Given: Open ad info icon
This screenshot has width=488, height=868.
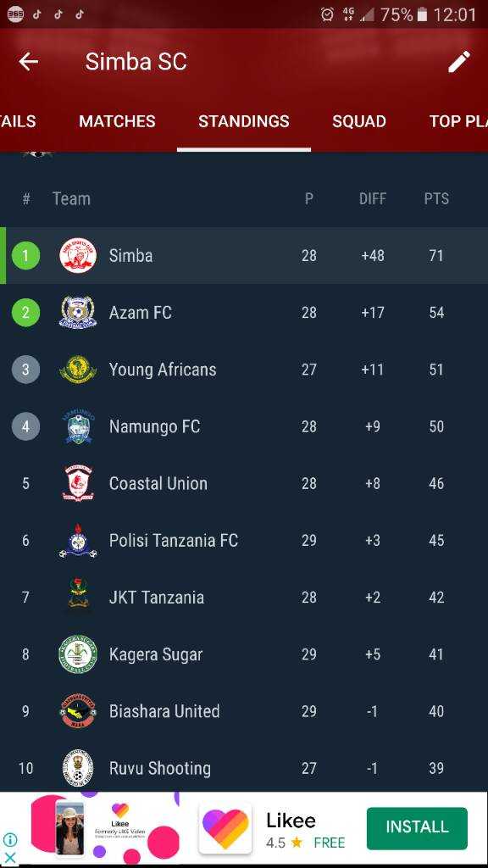Looking at the screenshot, I should [10, 840].
